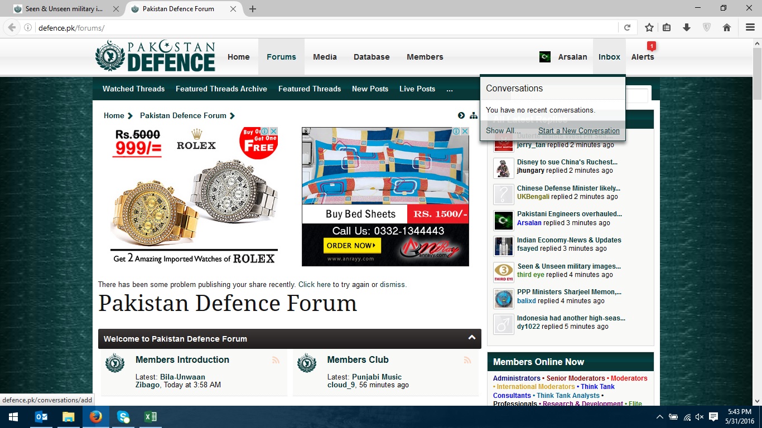762x428 pixels.
Task: Click the Home breadcrumb link
Action: click(x=114, y=115)
